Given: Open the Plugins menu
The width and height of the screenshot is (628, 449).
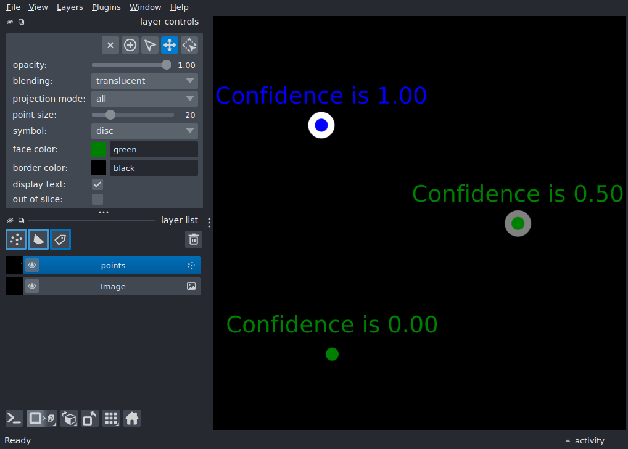Looking at the screenshot, I should point(106,7).
